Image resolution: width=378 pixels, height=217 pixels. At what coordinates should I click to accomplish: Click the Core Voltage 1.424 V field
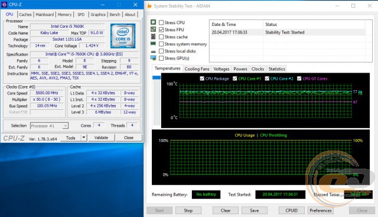tap(92, 45)
